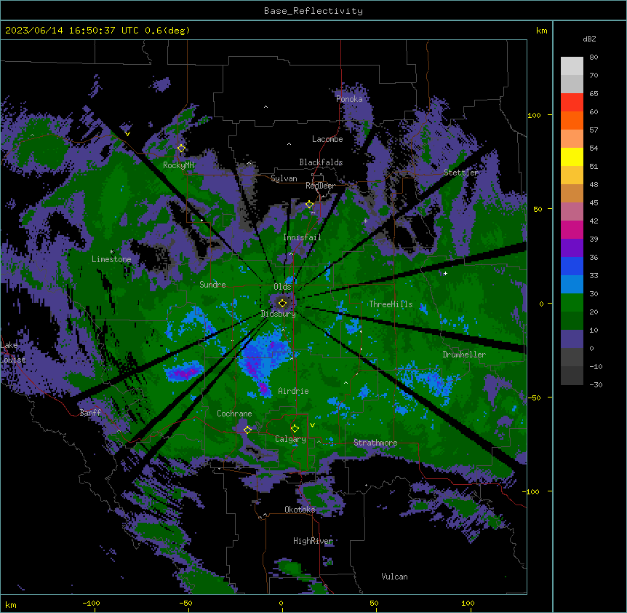The height and width of the screenshot is (613, 627).
Task: Pick the purple 36-39 dBZ legend swatch
Action: [572, 248]
